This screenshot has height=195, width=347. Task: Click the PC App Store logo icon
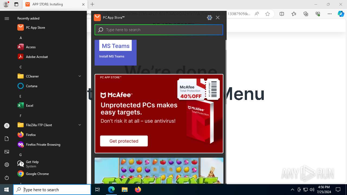(97, 17)
